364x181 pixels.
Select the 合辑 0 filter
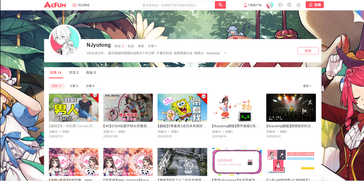[90, 86]
